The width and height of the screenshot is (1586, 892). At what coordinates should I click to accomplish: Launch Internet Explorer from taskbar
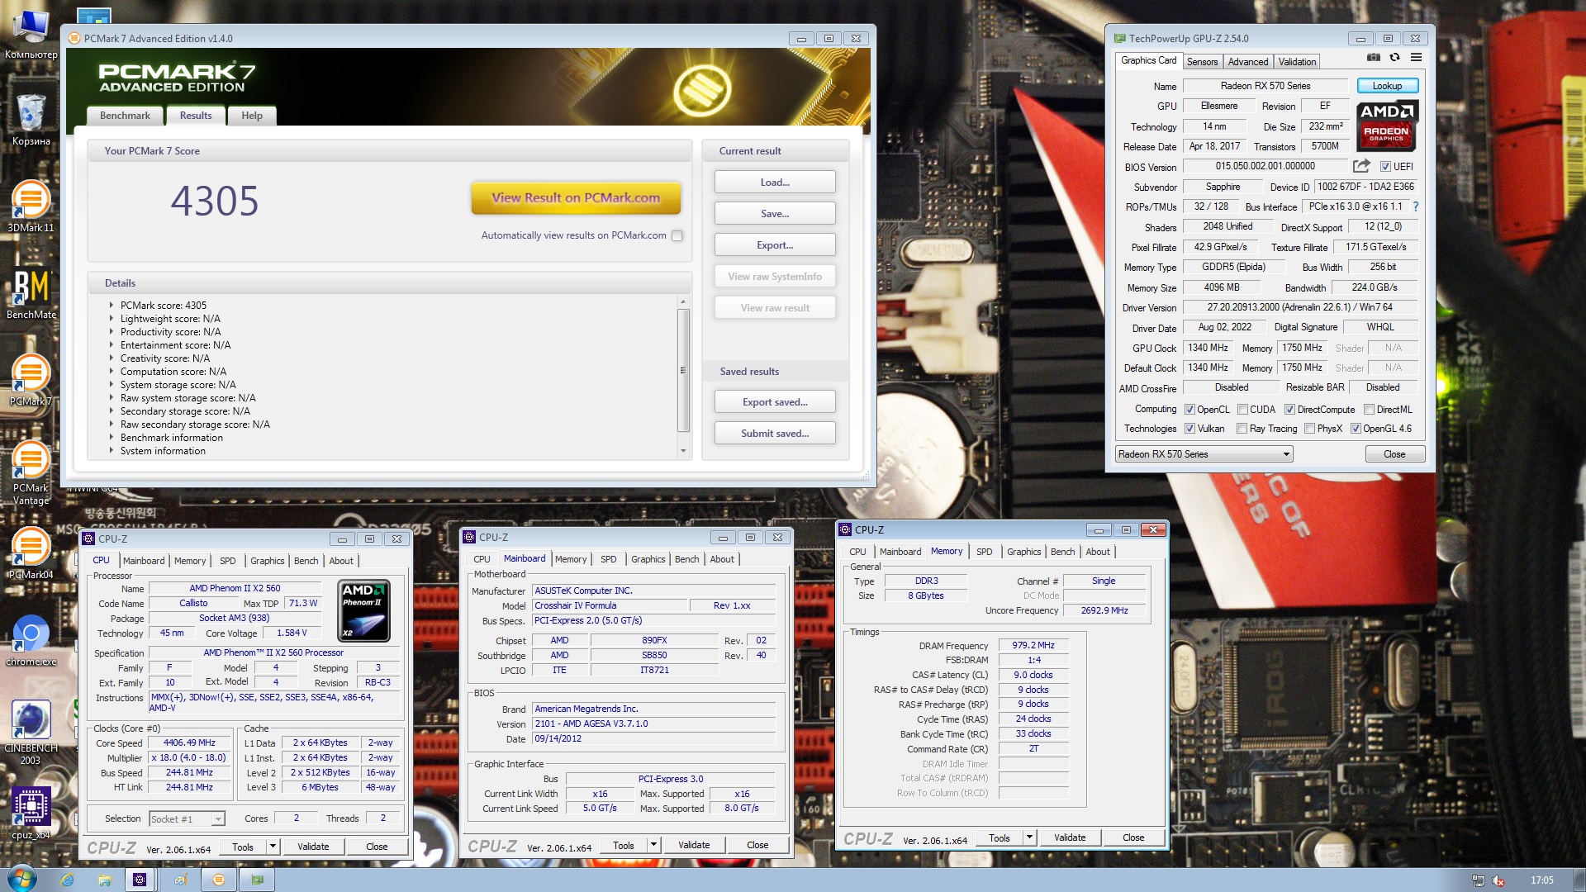pos(68,880)
